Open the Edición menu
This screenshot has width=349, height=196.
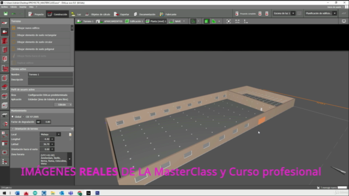click(13, 7)
